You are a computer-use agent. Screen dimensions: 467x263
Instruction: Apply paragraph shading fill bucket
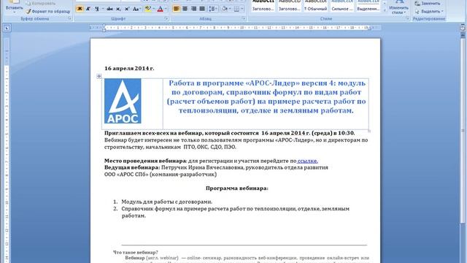pyautogui.click(x=225, y=9)
